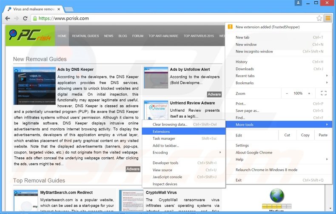Click the DNS Keeper article thumbnail
Screen dimensions: 336x214
pyautogui.click(x=34, y=86)
